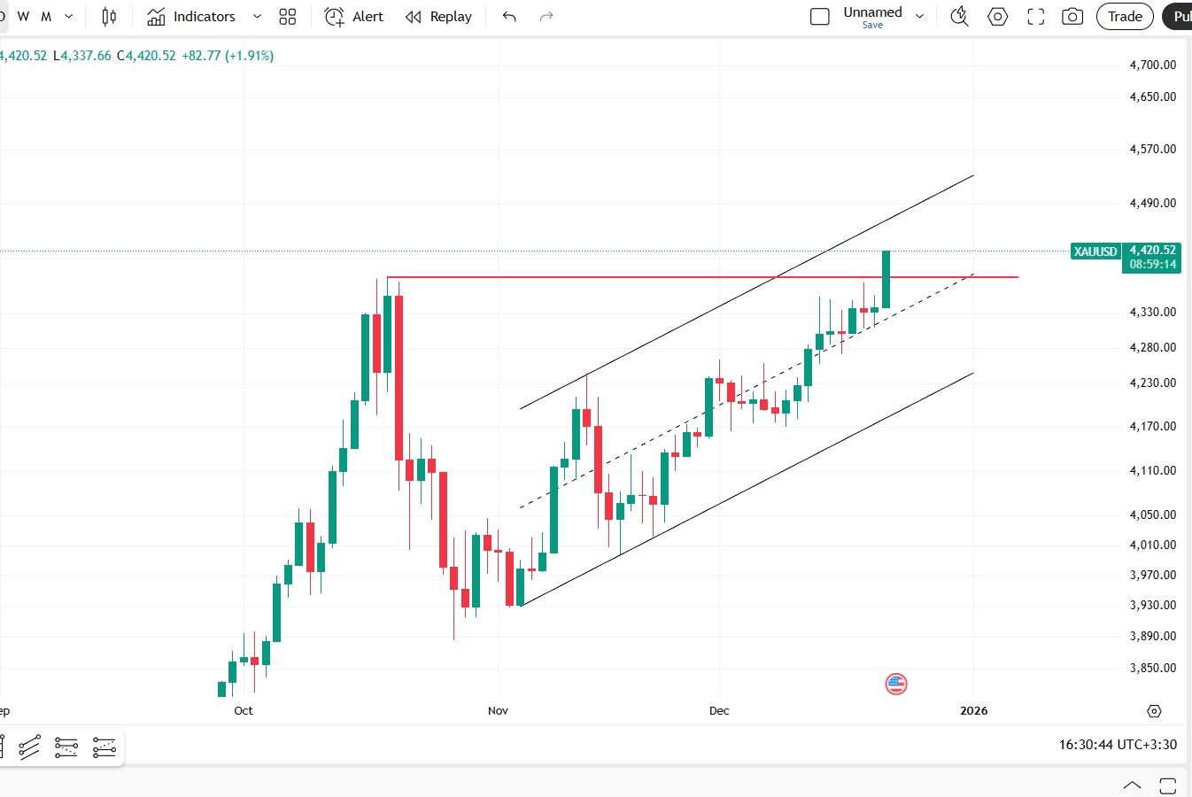Enter fullscreen mode
Viewport: 1192px width, 797px height.
[1035, 17]
